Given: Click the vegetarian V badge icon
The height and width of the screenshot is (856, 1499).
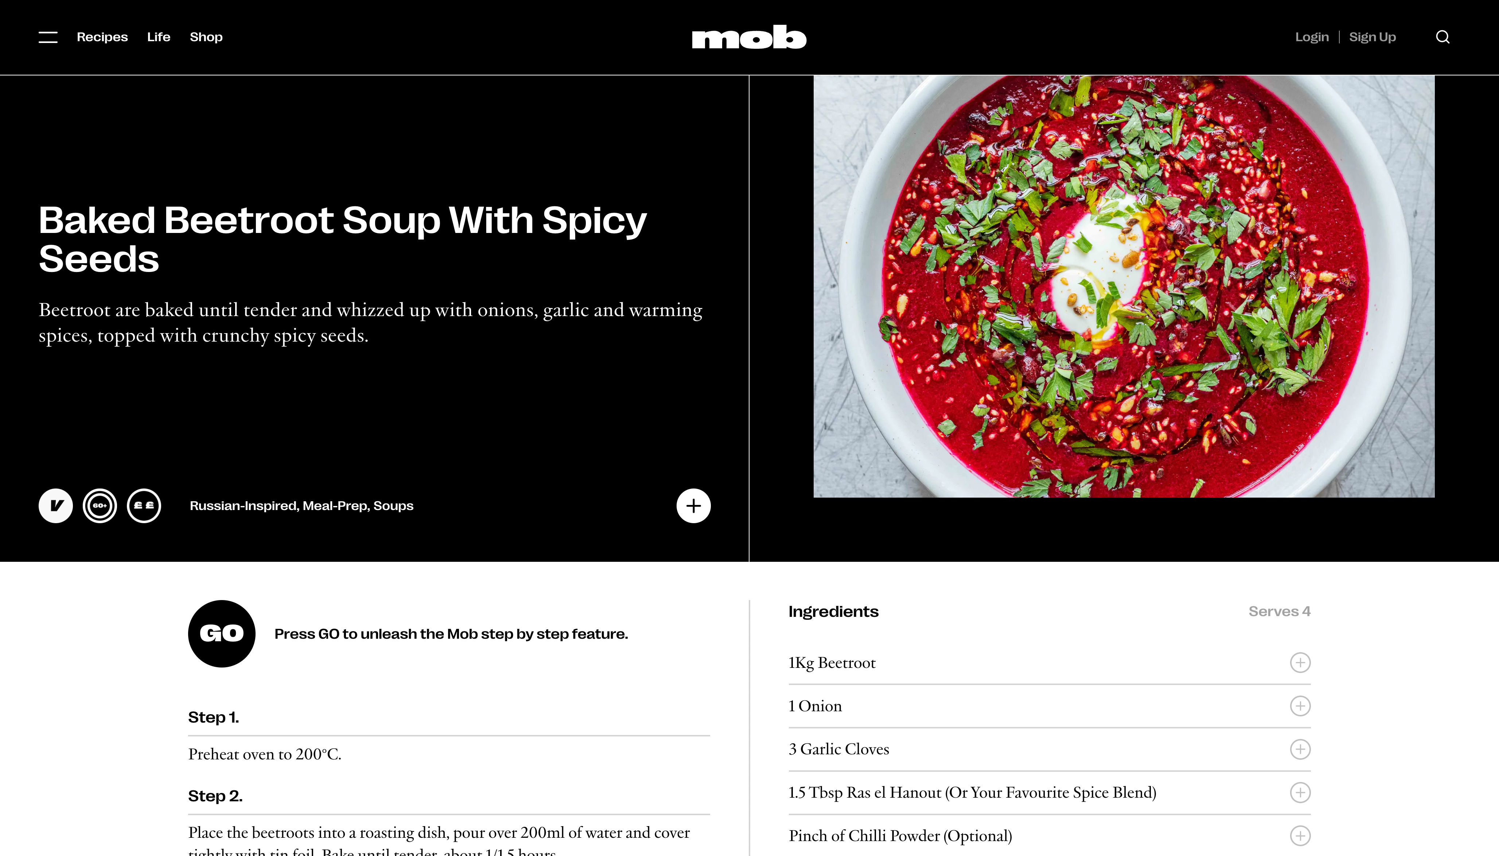Looking at the screenshot, I should pyautogui.click(x=56, y=506).
